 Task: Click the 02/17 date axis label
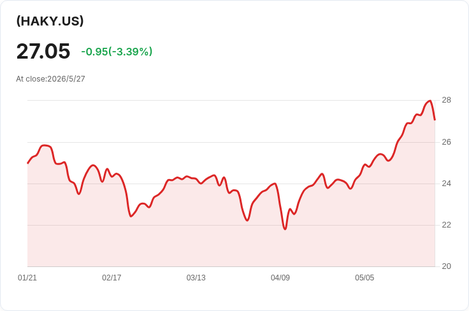click(x=112, y=278)
